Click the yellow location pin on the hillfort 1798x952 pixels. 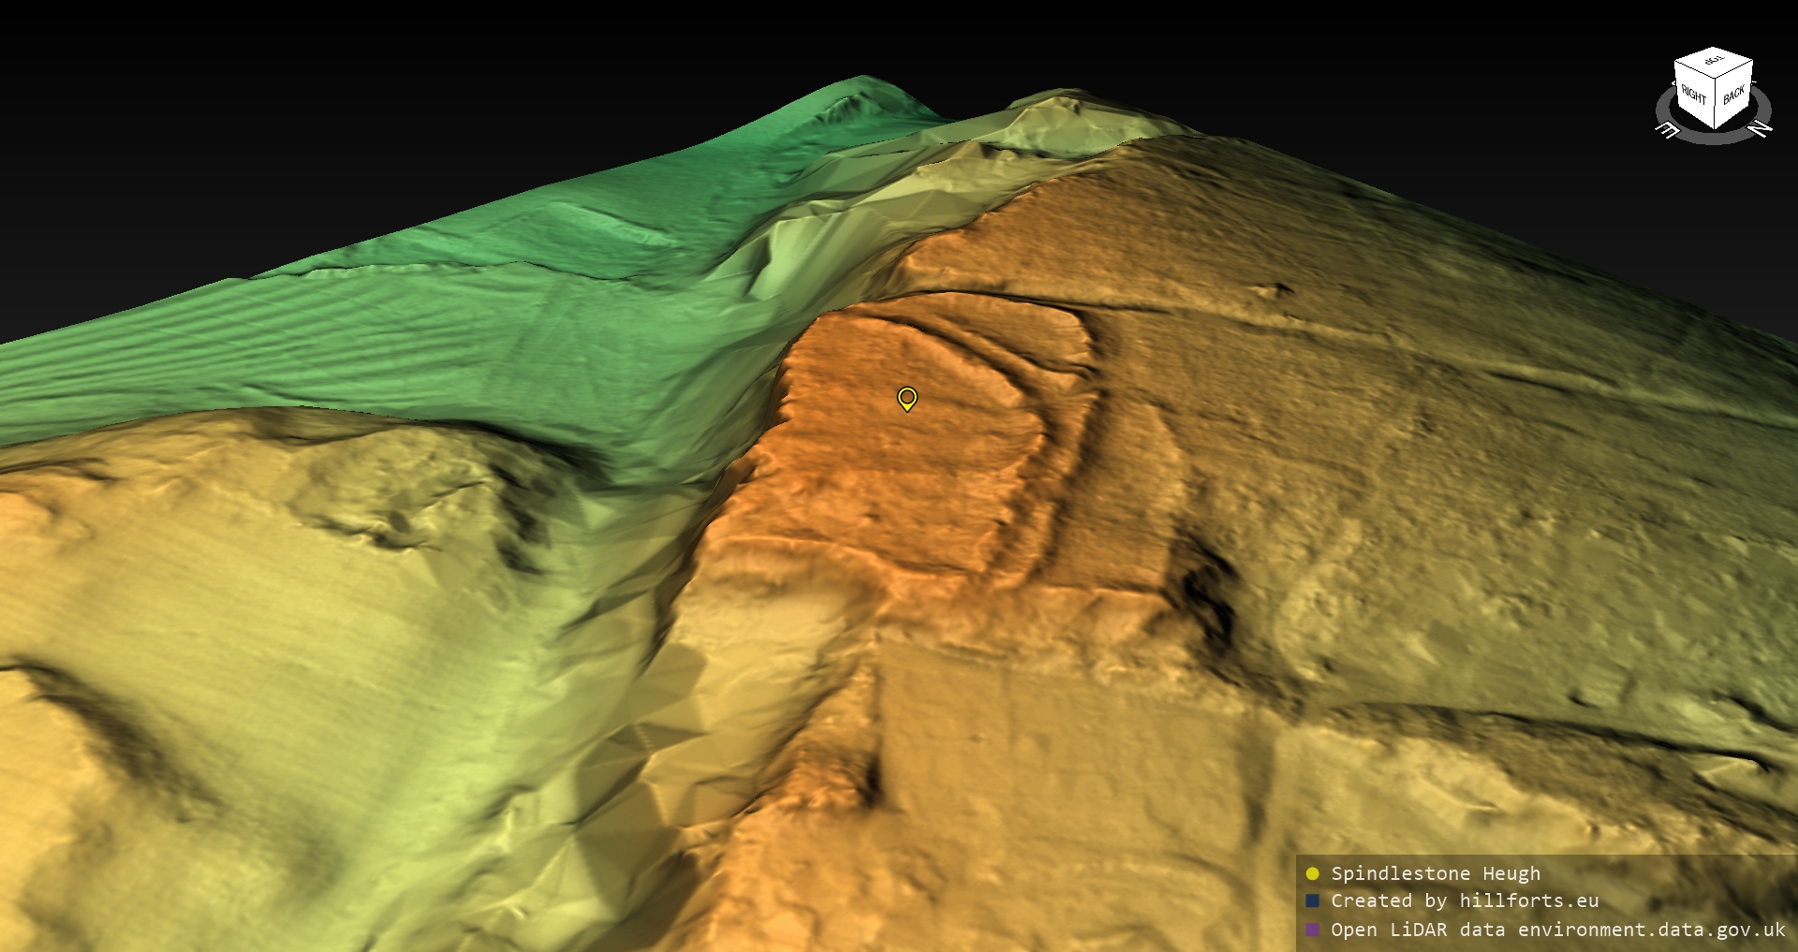[x=906, y=399]
